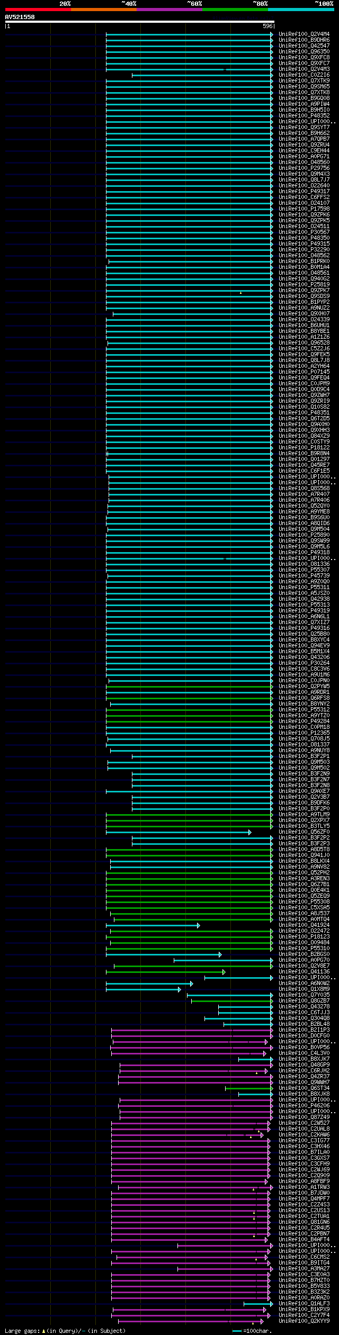
Task: Select the UniRef100_P49284 label
Action: pos(304,721)
